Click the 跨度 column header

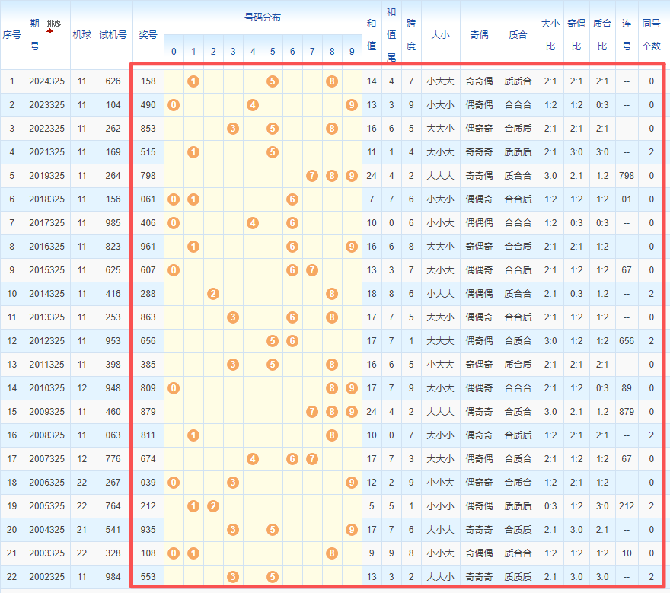[x=411, y=34]
